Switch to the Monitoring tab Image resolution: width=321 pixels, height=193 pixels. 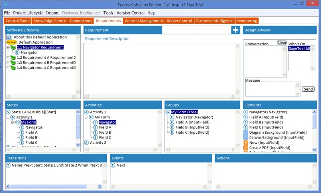click(x=247, y=21)
